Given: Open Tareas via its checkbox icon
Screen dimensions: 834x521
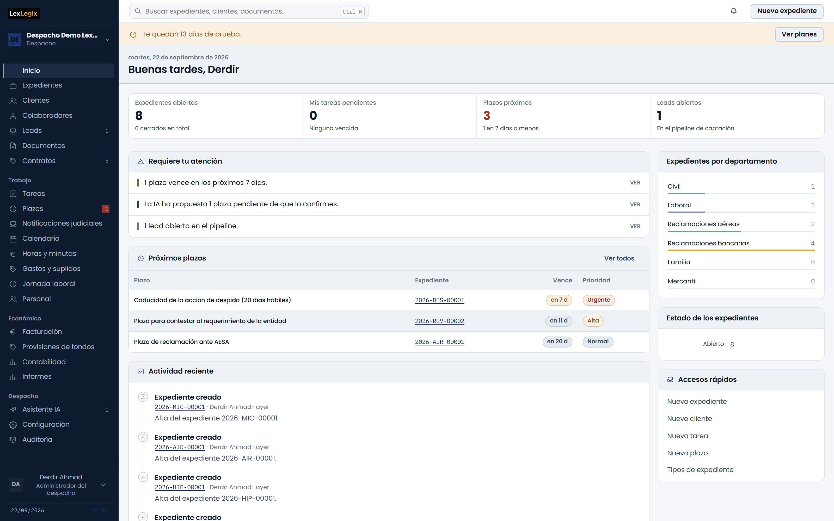Looking at the screenshot, I should (x=13, y=194).
